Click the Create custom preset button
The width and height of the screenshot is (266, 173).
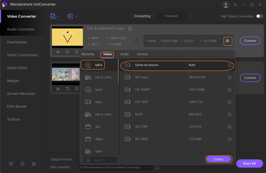pos(218,159)
